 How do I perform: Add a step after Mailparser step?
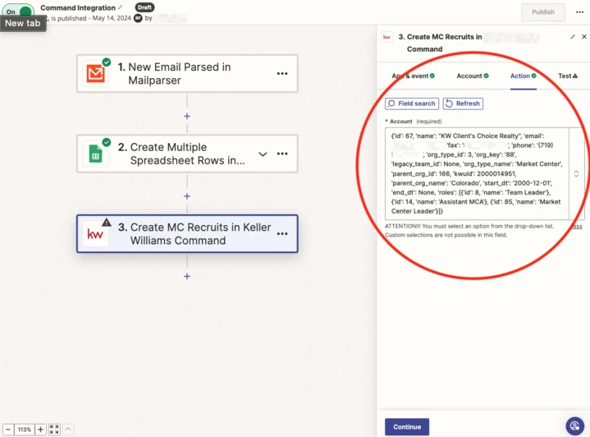pyautogui.click(x=187, y=116)
